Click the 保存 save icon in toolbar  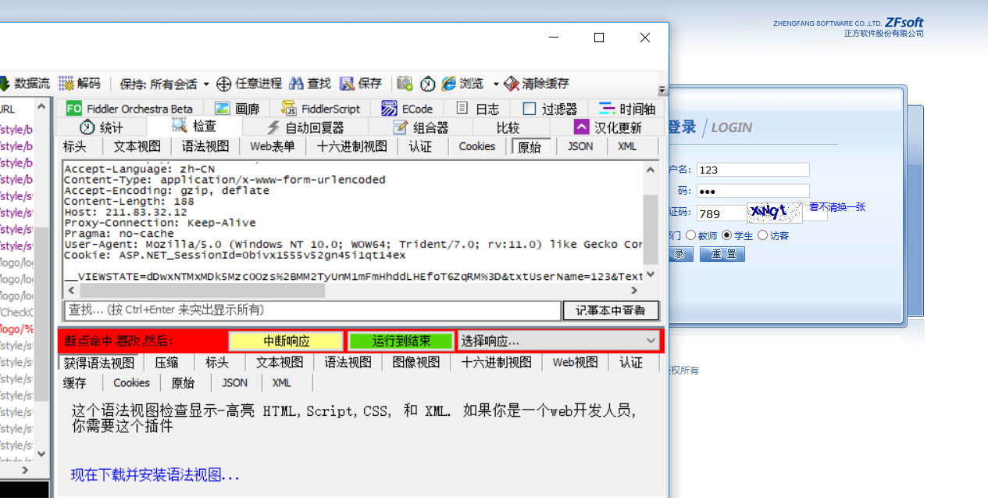tap(347, 84)
